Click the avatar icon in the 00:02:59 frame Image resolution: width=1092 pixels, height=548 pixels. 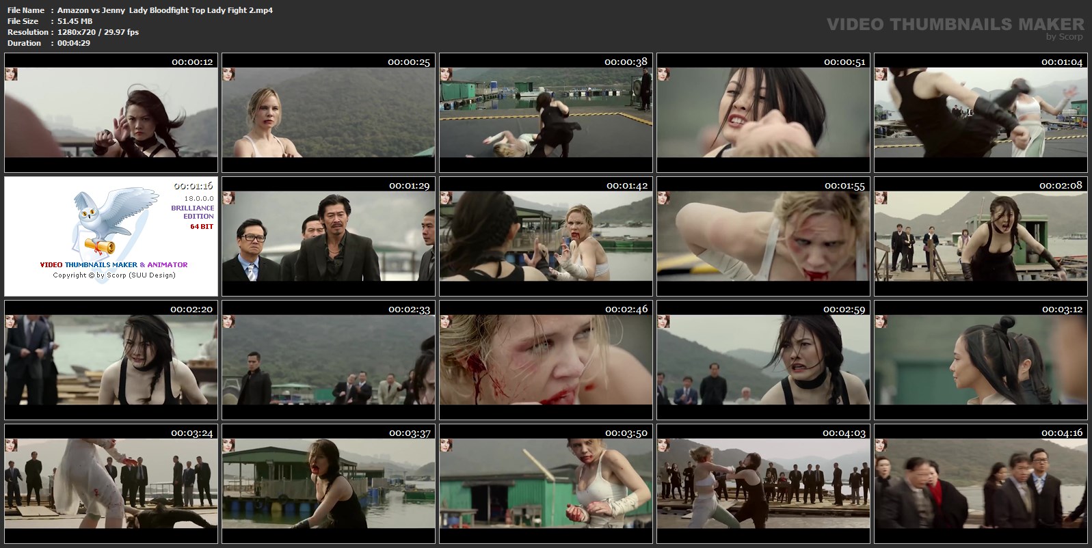coord(663,321)
